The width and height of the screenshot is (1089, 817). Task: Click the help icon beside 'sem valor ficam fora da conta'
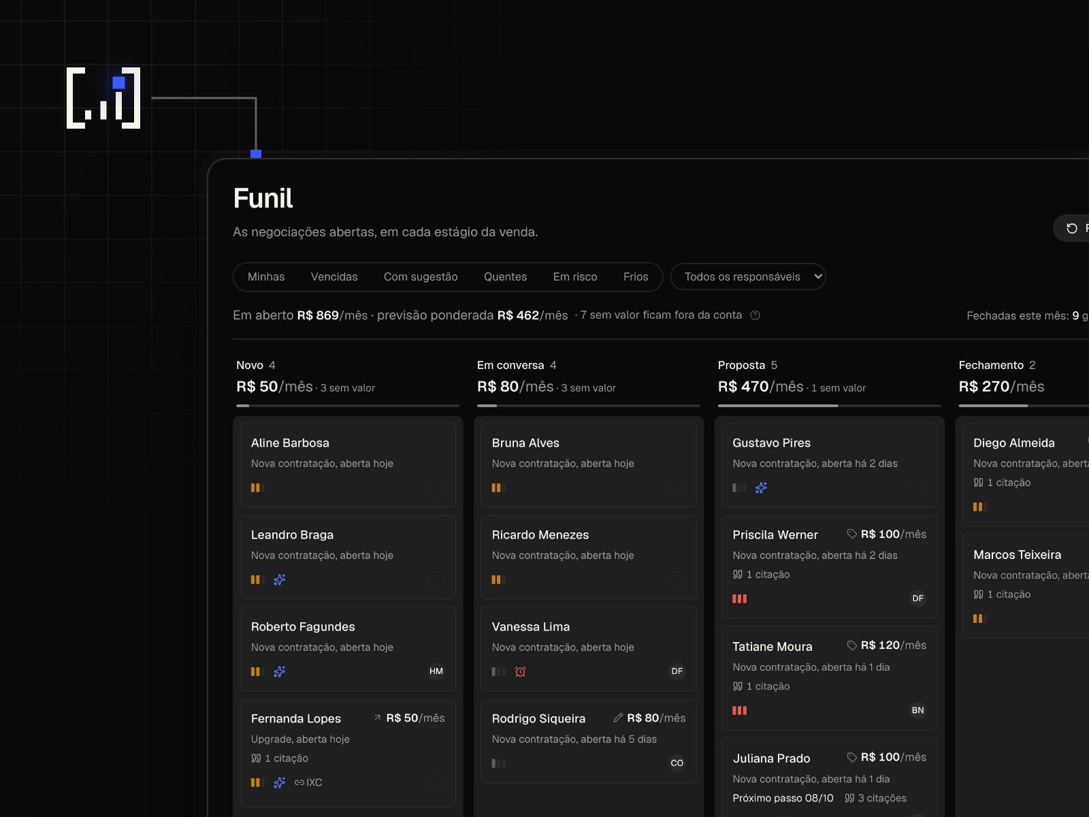[755, 315]
